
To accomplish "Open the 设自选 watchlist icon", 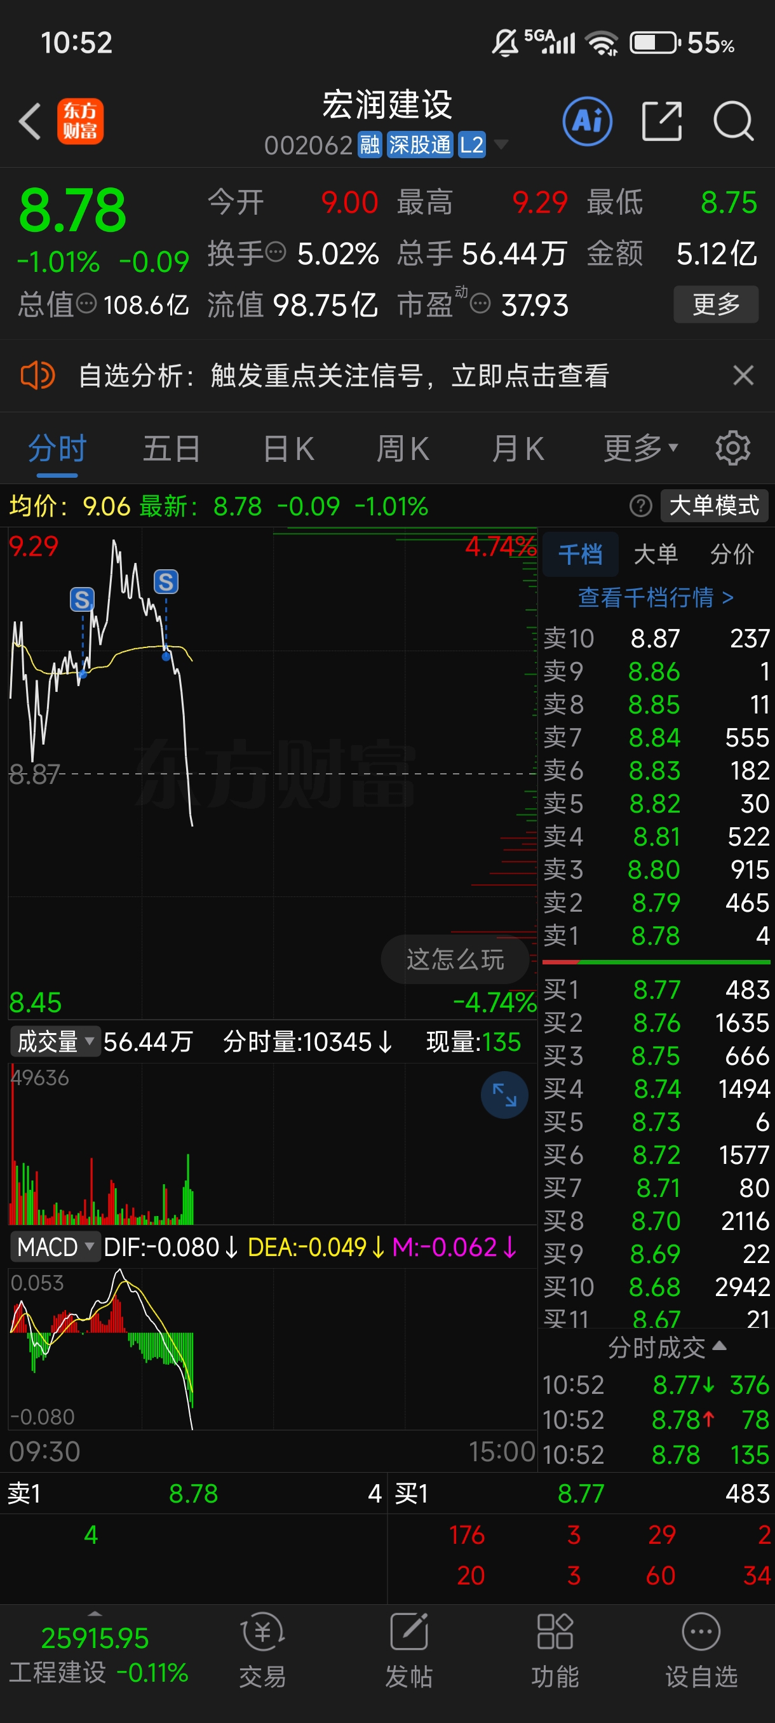I will coord(701,1649).
